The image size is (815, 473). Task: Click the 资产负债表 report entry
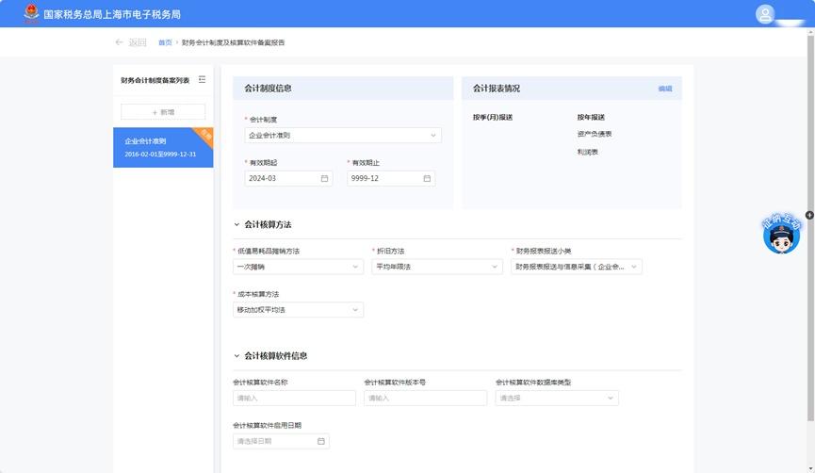tap(595, 134)
